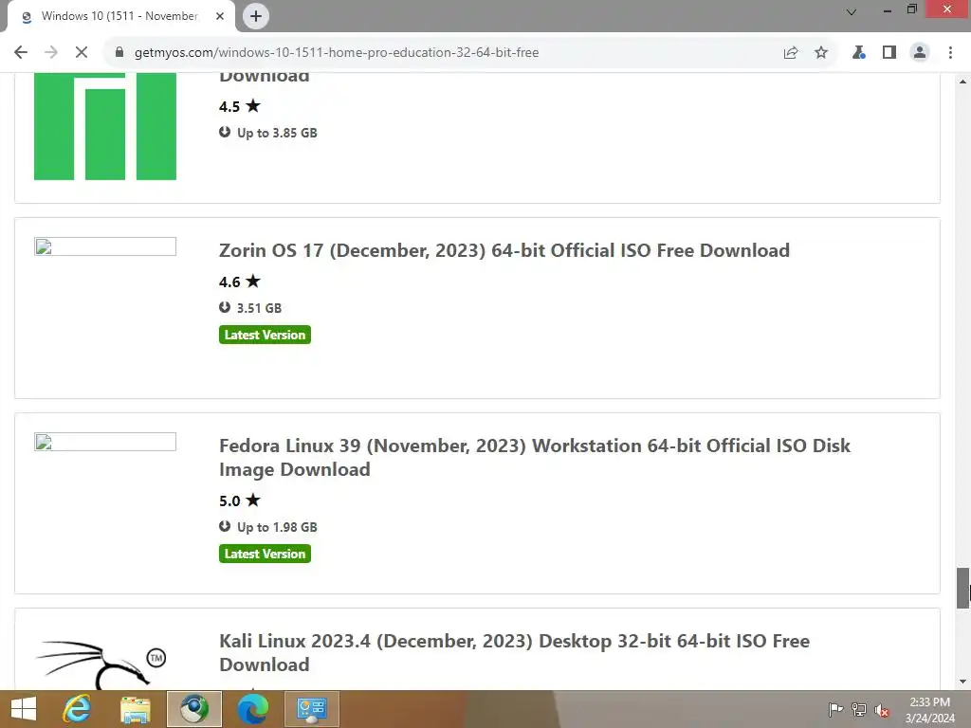
Task: Open Kali Linux 2023.4 Desktop download link
Action: click(514, 652)
